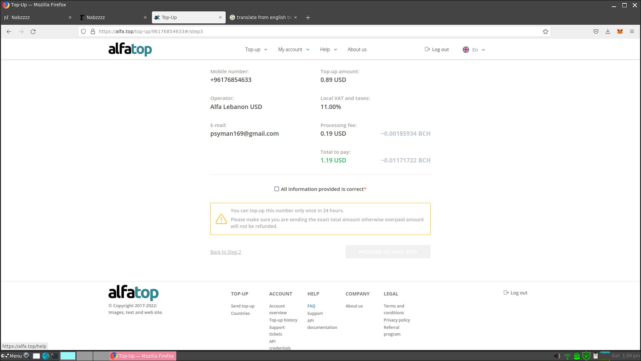The image size is (641, 361).
Task: Click the e-mail psyman169@gmail.com
Action: pos(244,134)
